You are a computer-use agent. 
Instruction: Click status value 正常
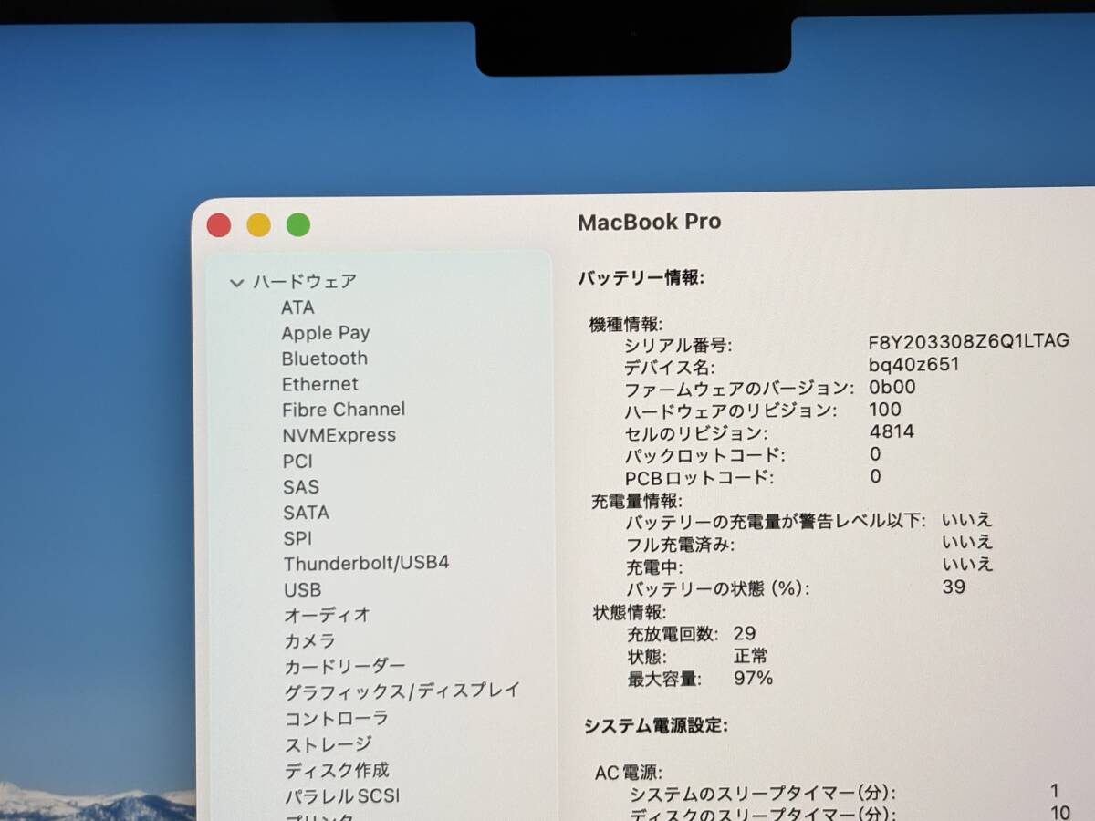point(750,656)
